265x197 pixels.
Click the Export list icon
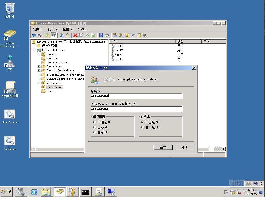(93, 35)
